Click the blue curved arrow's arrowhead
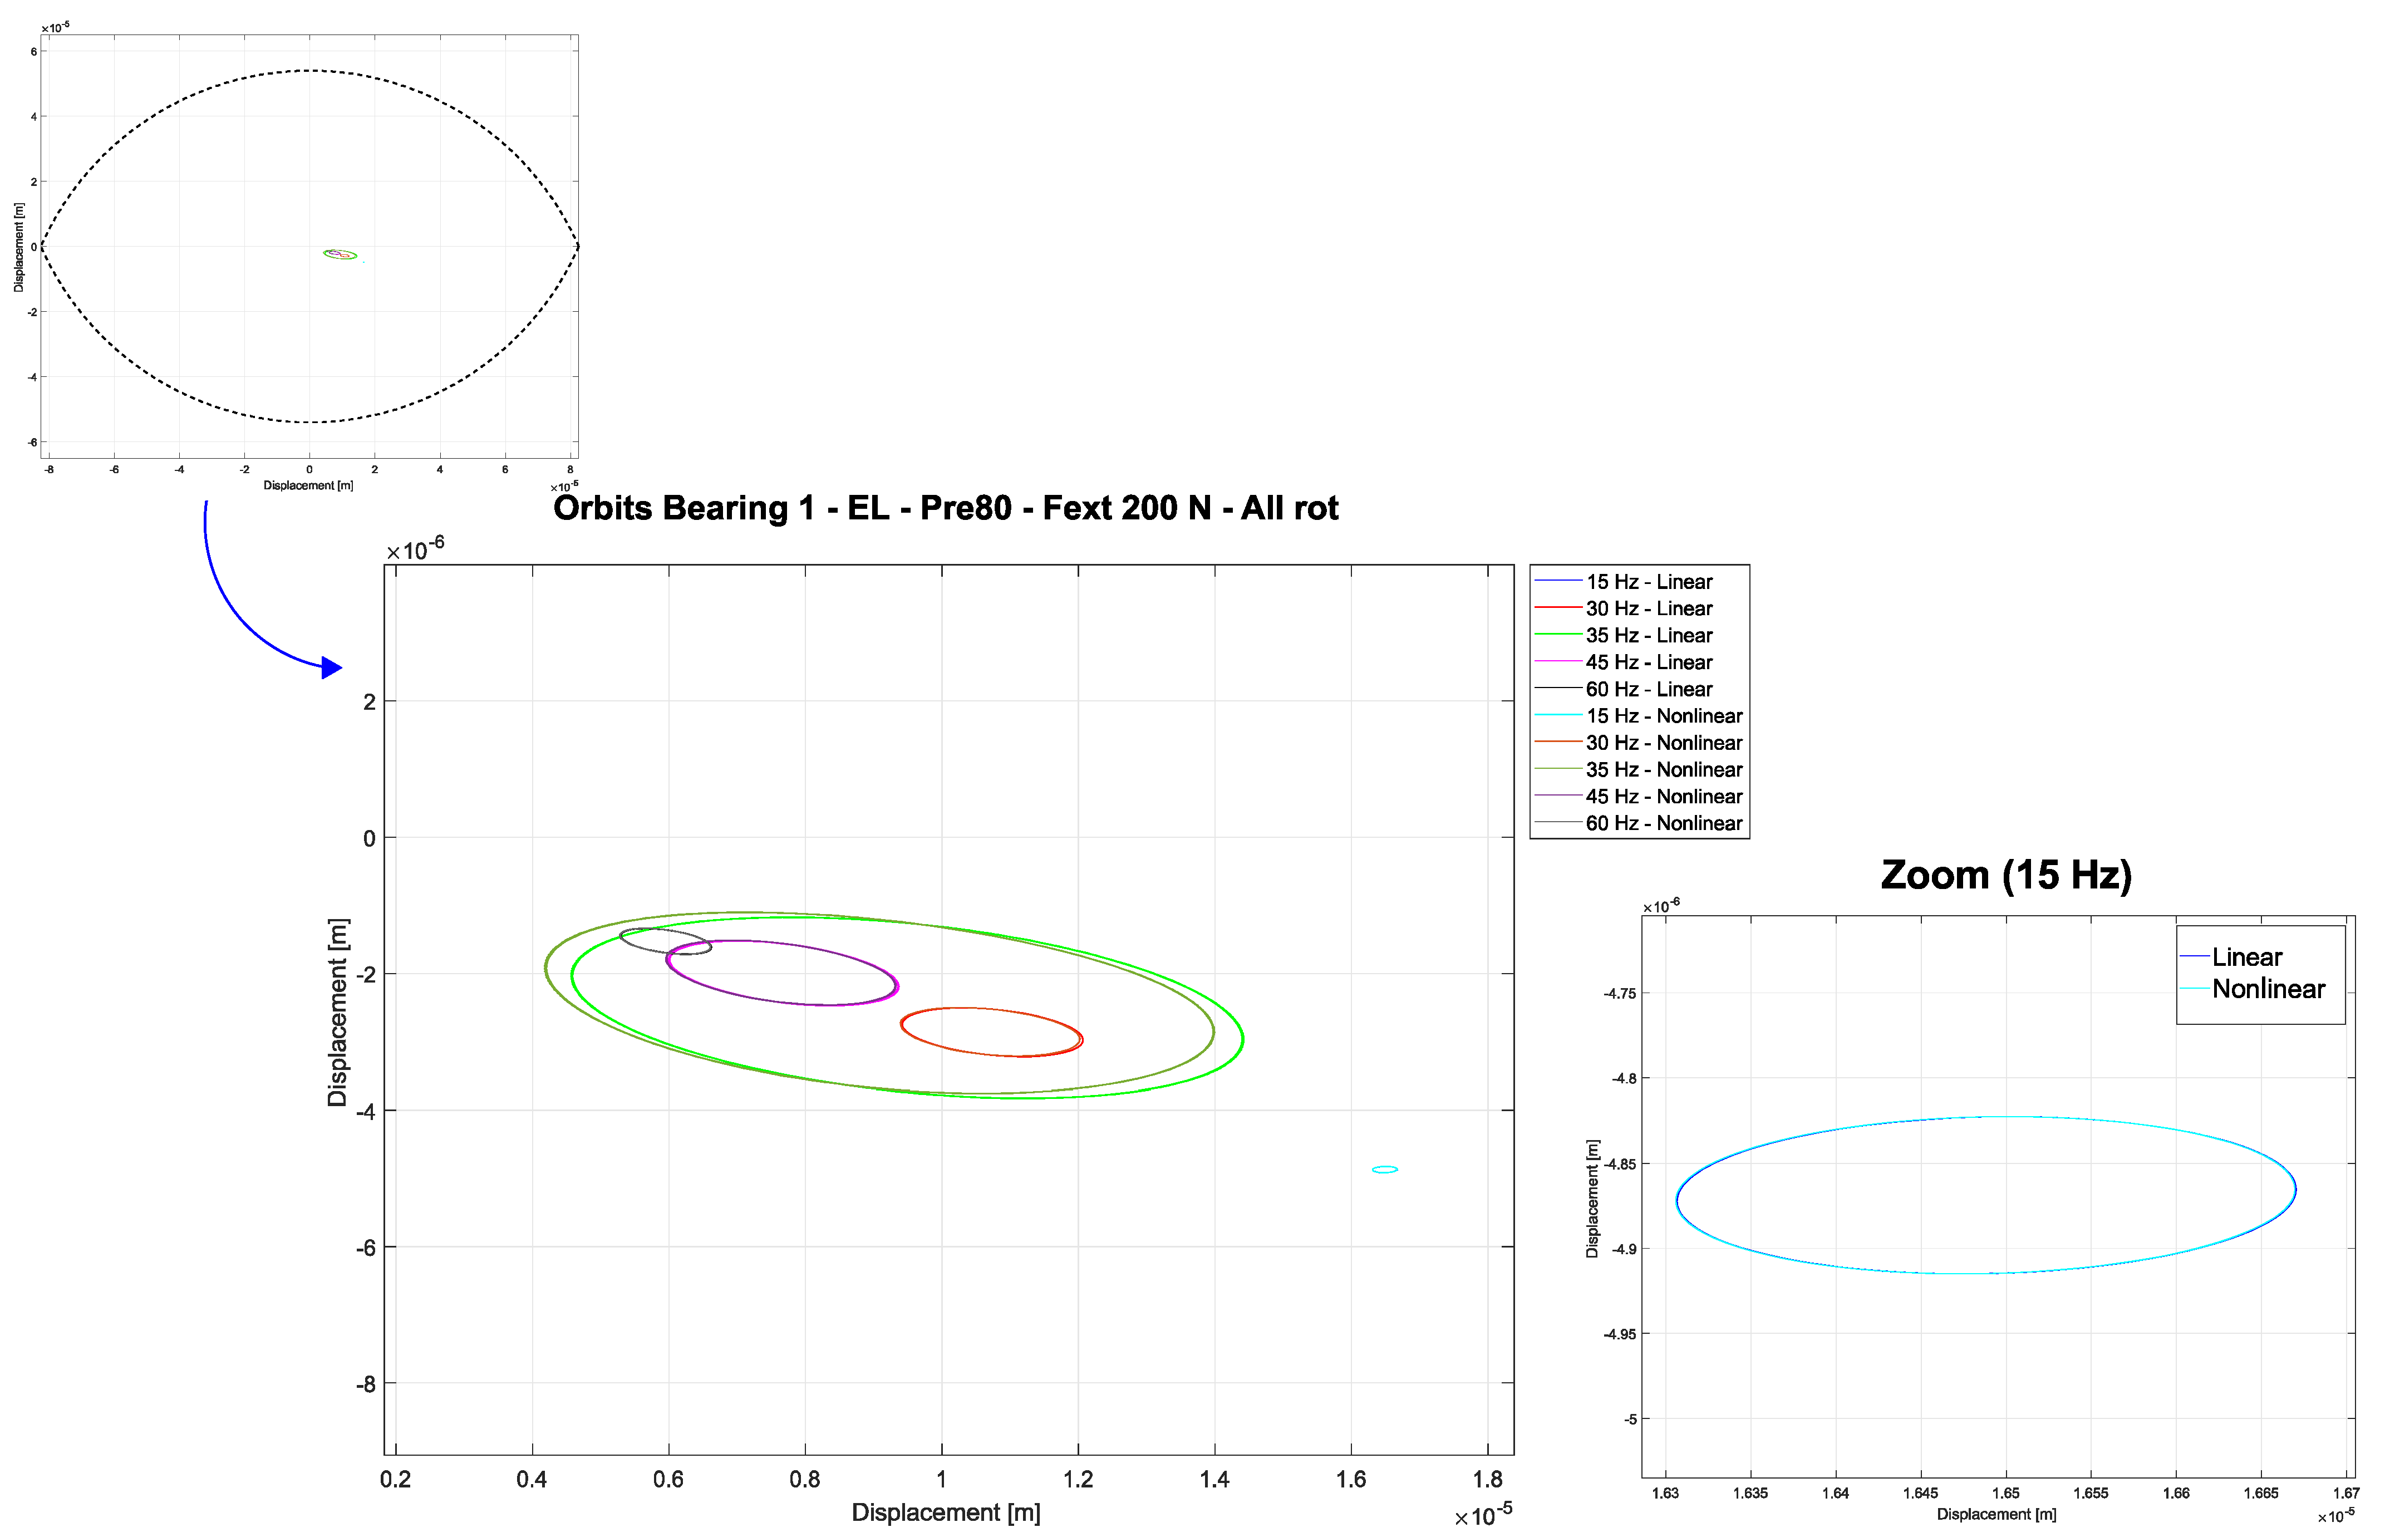2385x1537 pixels. pos(331,667)
